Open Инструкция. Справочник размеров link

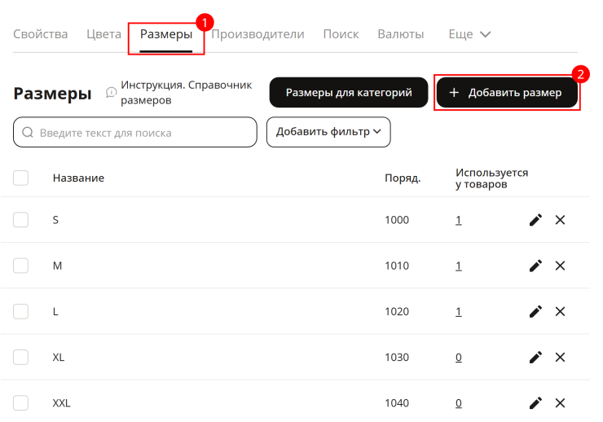click(186, 93)
